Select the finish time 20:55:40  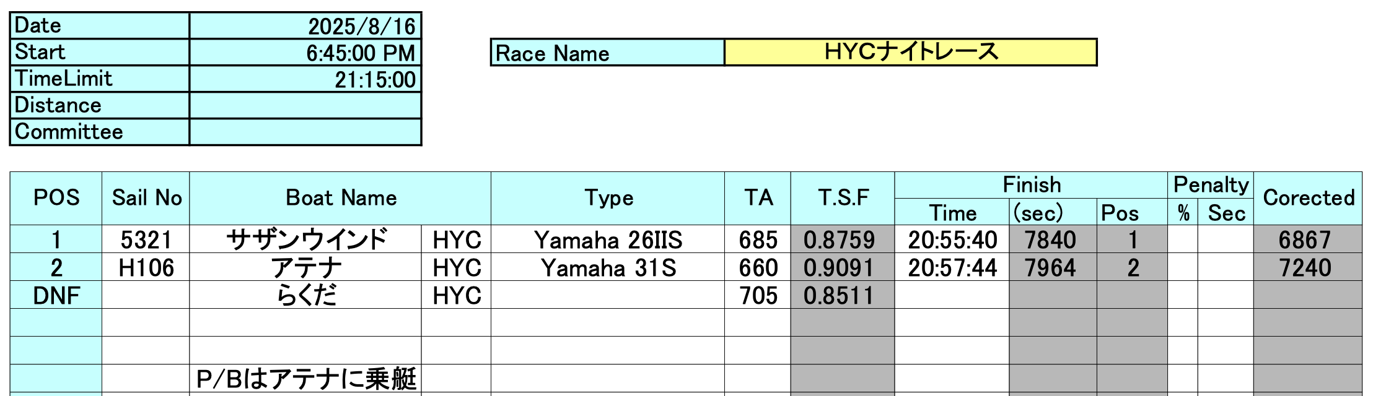click(x=952, y=239)
